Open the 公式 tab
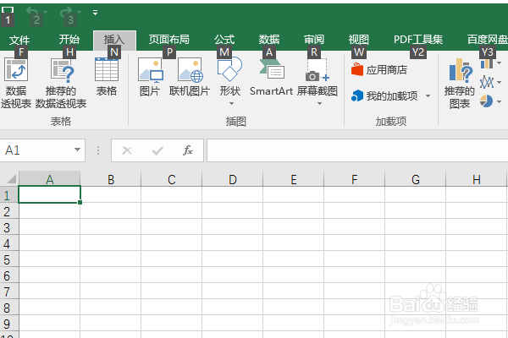This screenshot has width=508, height=338. (224, 40)
